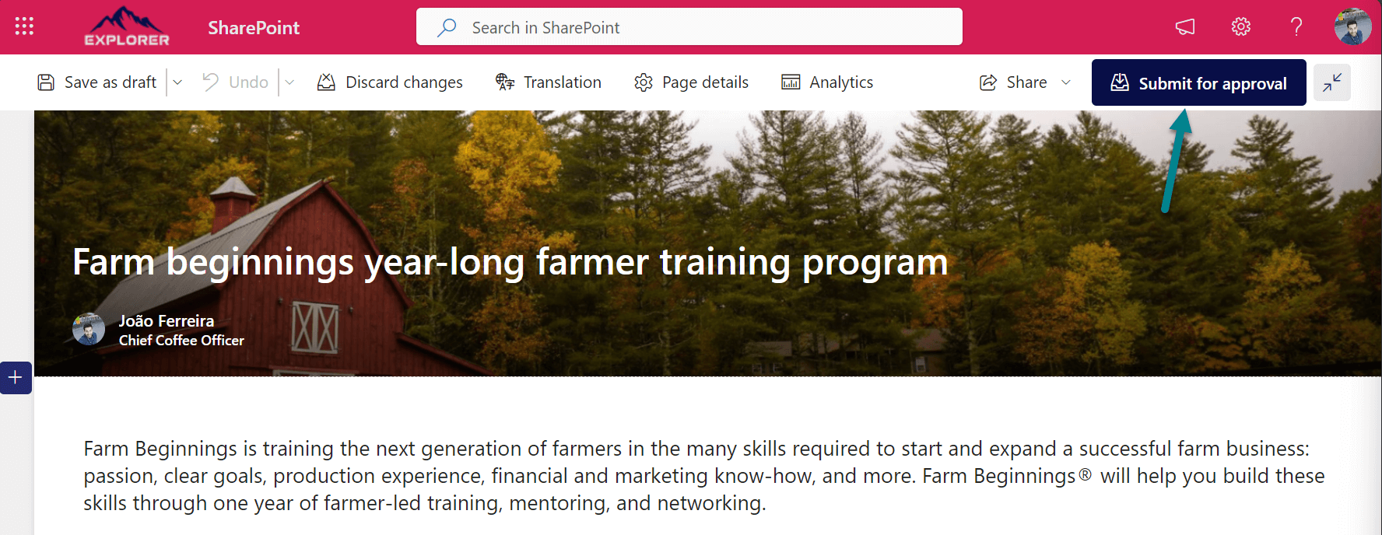1382x535 pixels.
Task: Share the page
Action: pyautogui.click(x=1012, y=82)
